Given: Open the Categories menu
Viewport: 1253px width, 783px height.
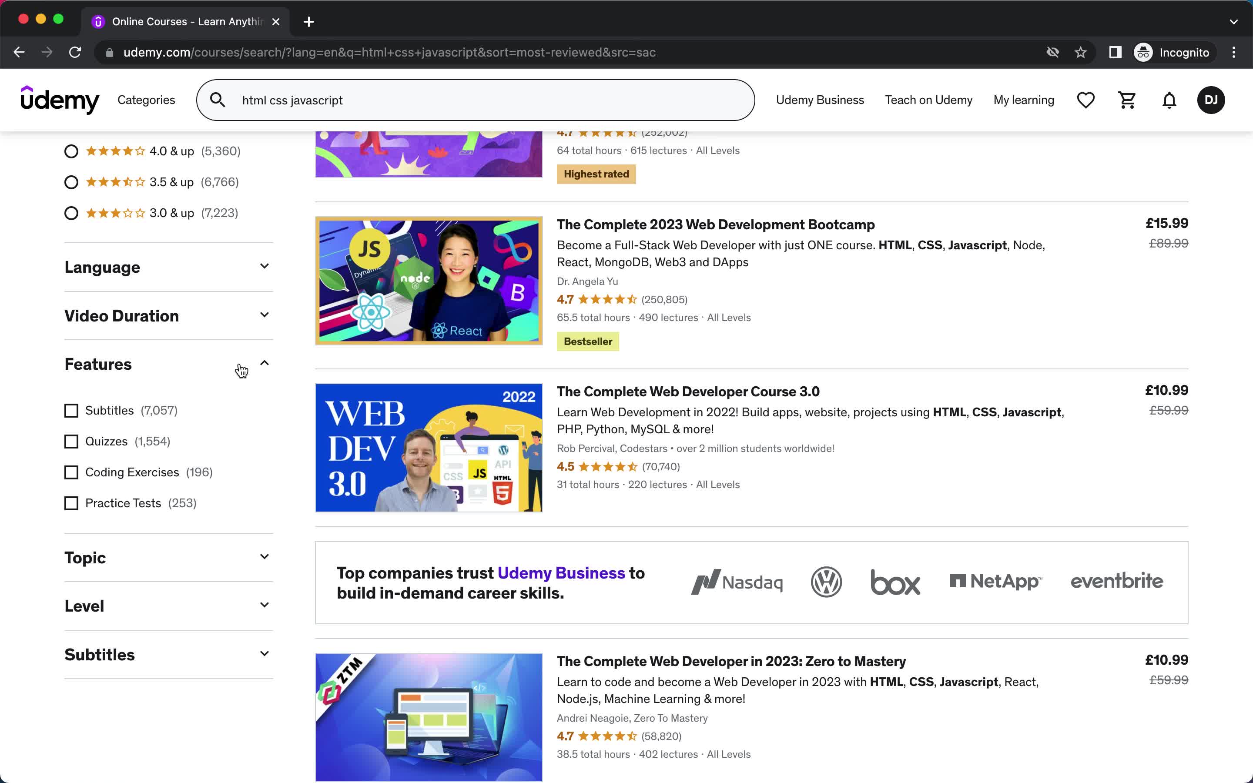Looking at the screenshot, I should [146, 100].
